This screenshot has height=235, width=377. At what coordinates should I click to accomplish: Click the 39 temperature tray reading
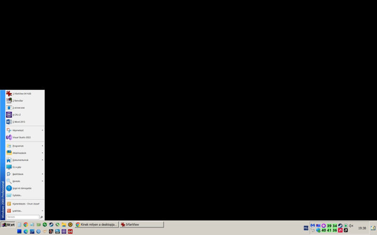(x=329, y=226)
